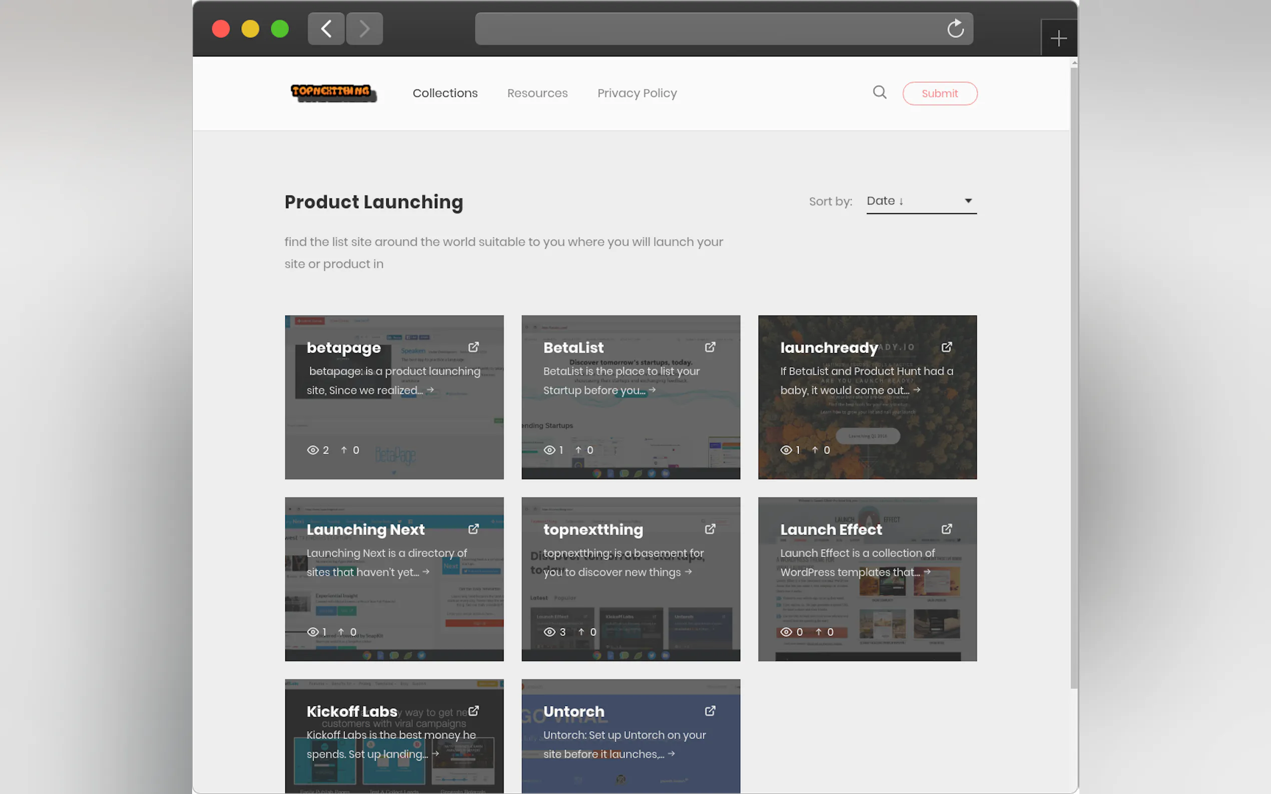Open the Resources nav item
The height and width of the screenshot is (794, 1271).
(537, 93)
